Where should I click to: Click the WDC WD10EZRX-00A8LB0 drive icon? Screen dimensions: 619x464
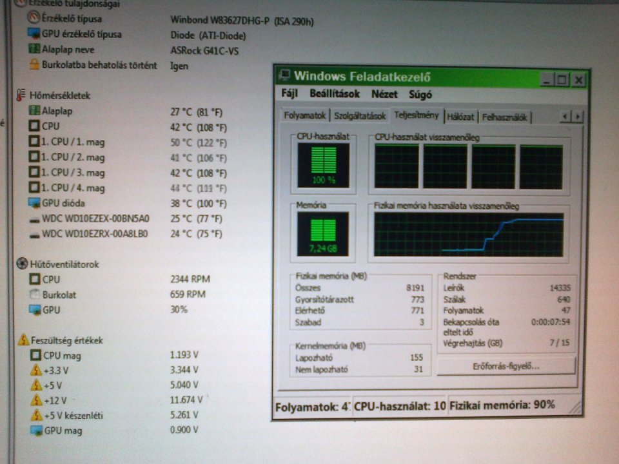[34, 235]
